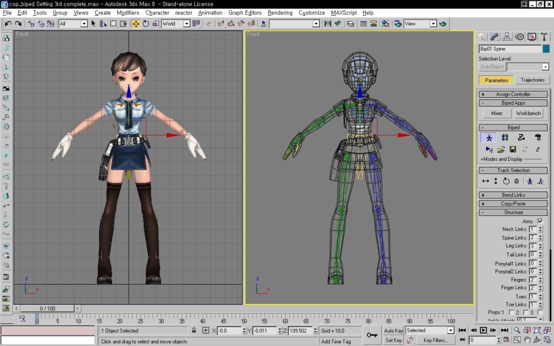
Task: Open the Modifiers menu
Action: 128,13
